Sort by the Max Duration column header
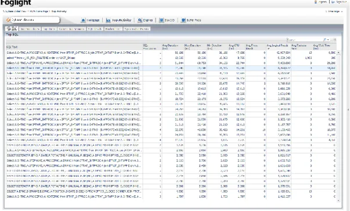 (x=195, y=47)
